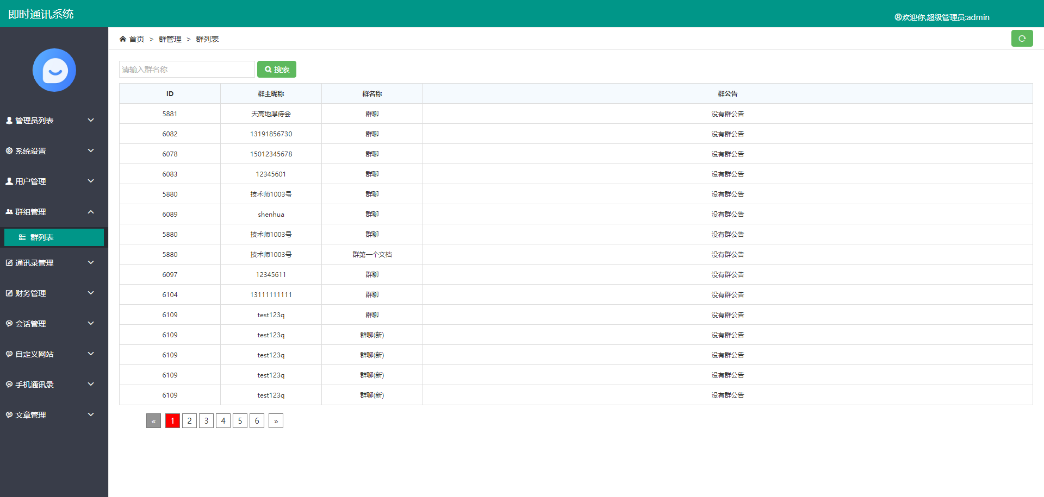
Task: Click the home icon in the breadcrumb
Action: (x=123, y=39)
